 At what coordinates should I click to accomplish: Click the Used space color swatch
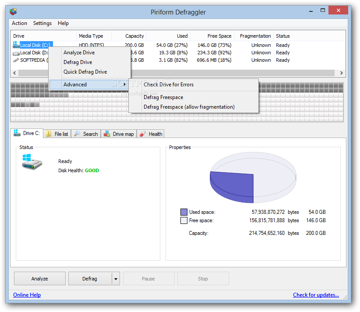[184, 212]
